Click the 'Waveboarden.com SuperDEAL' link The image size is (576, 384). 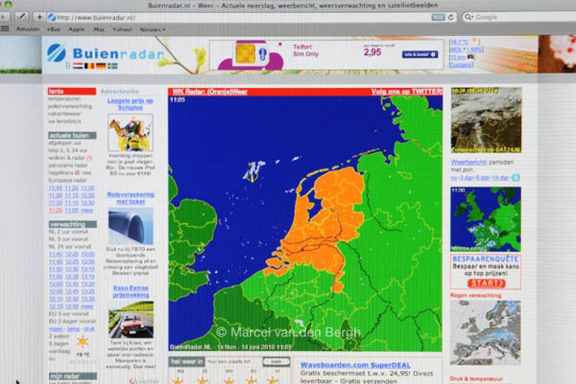pos(355,365)
